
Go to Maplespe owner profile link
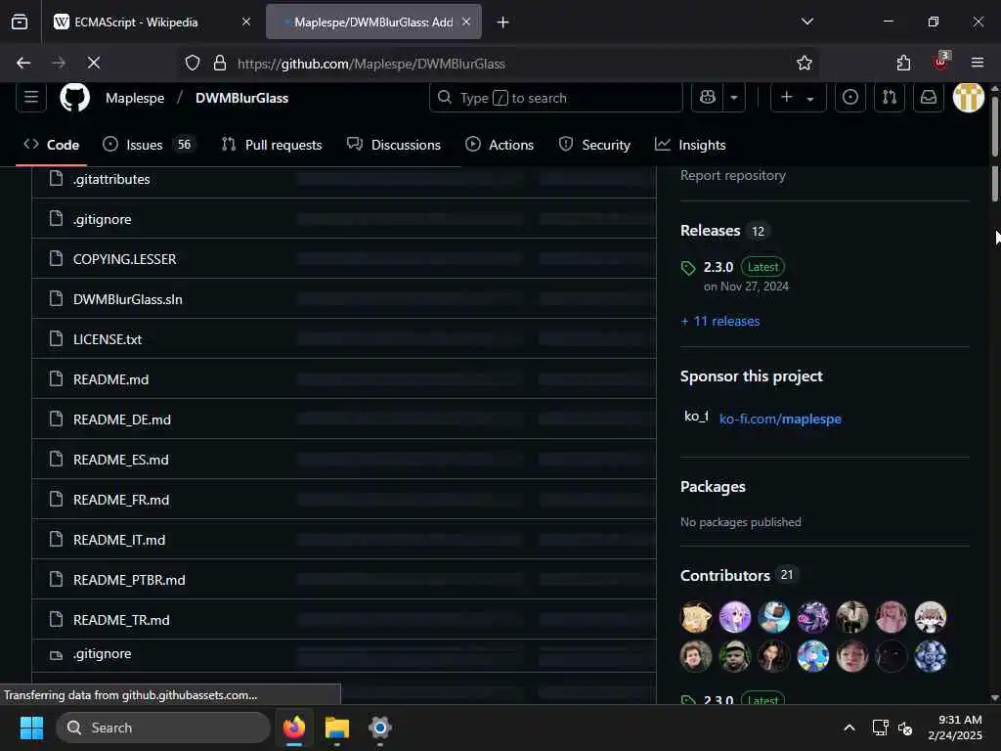click(135, 98)
